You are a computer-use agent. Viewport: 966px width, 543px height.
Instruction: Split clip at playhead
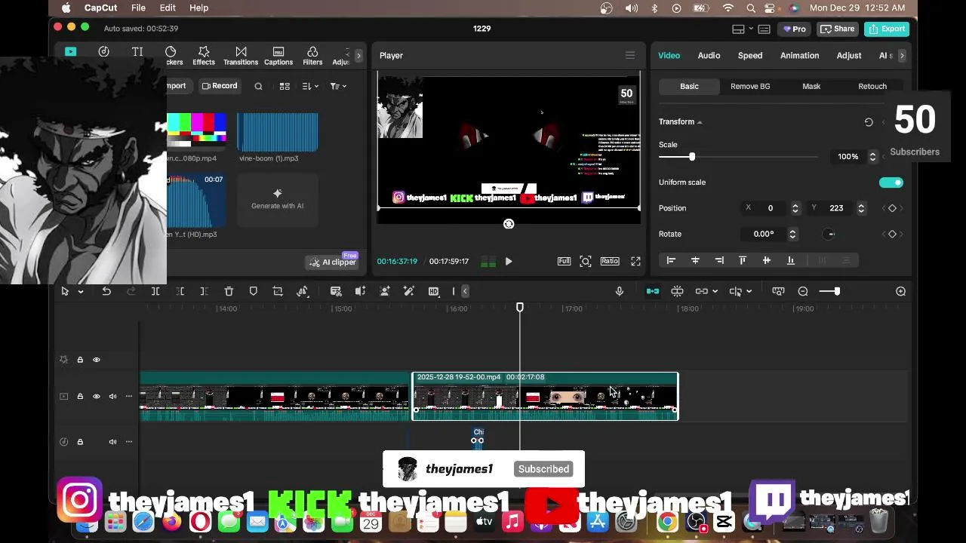(155, 291)
